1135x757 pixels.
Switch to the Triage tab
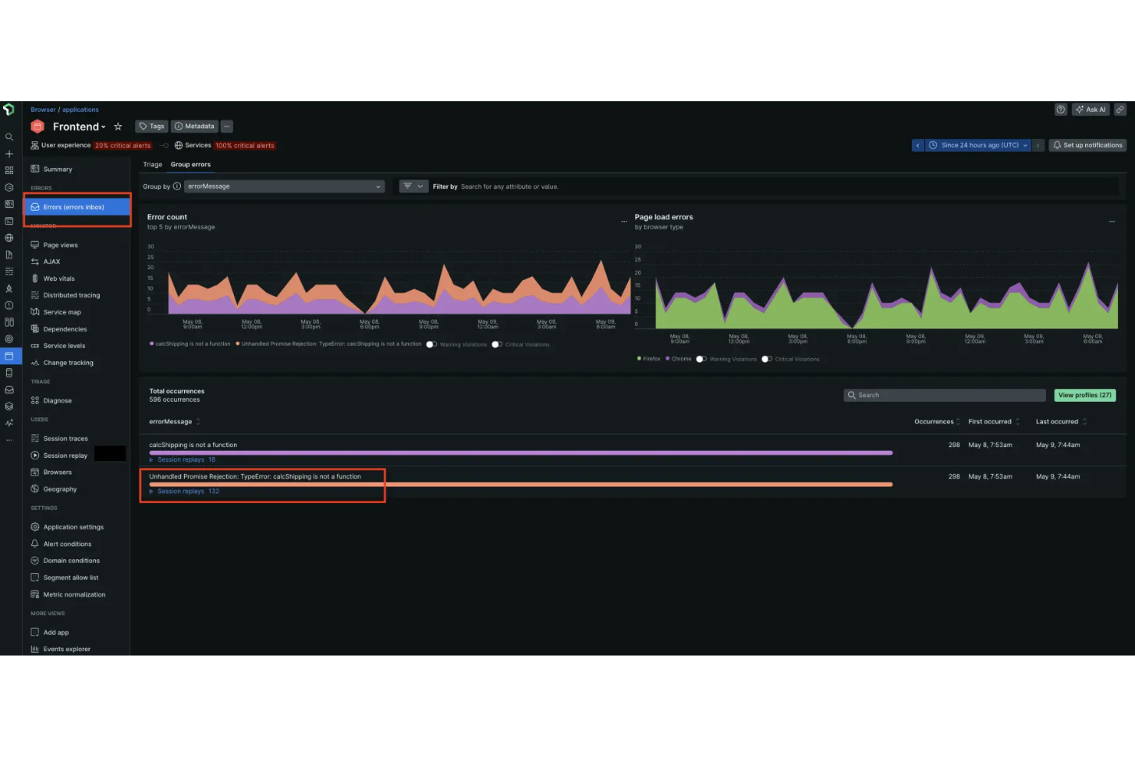pos(152,164)
